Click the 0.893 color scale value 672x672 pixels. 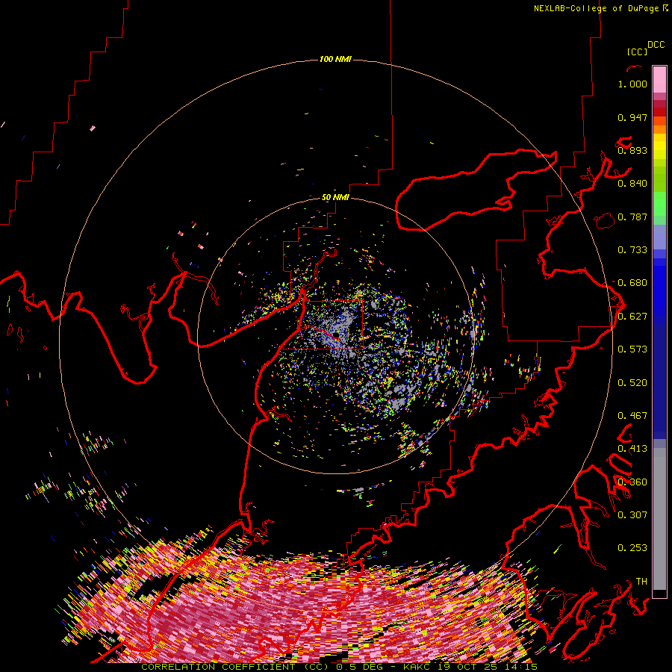[632, 150]
